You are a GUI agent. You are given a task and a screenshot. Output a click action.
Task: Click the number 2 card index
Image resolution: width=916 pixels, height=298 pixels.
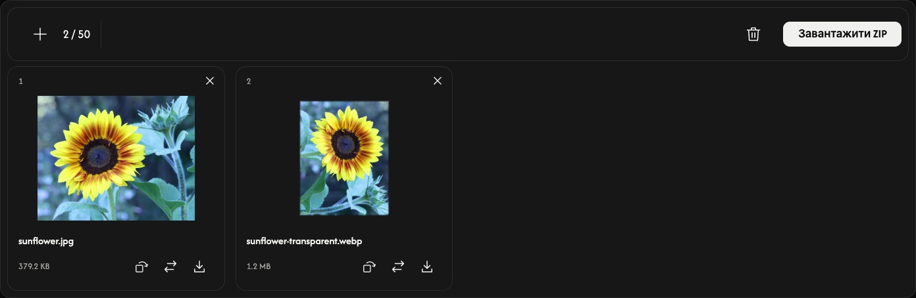249,81
